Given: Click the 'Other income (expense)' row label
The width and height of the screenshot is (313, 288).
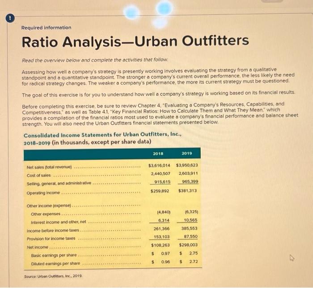Looking at the screenshot, I should point(49,206).
